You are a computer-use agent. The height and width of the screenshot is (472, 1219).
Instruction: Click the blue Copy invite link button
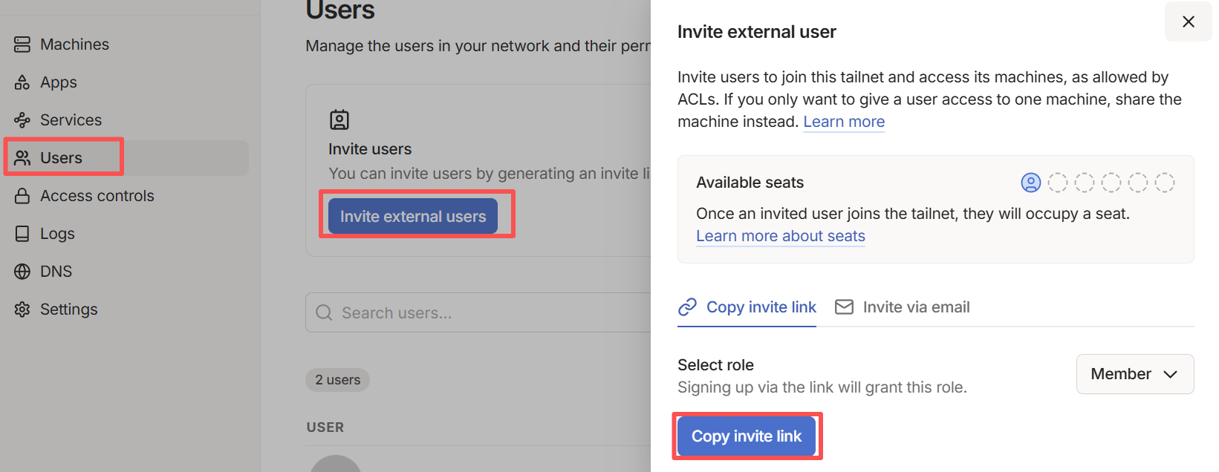747,436
